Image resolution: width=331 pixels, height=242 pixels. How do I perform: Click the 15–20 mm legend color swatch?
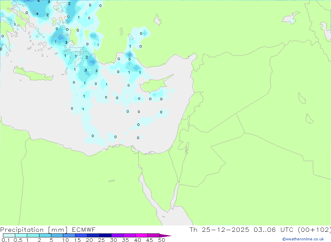tap(81, 235)
